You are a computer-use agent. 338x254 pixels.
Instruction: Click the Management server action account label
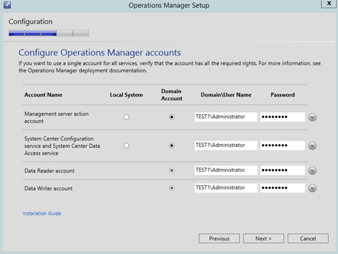pyautogui.click(x=57, y=117)
